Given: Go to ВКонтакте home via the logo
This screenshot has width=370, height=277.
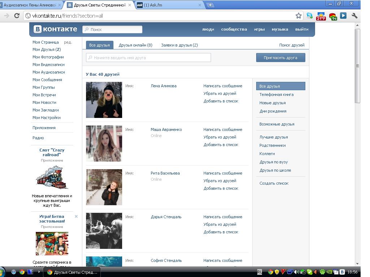Looking at the screenshot, I should click(55, 29).
